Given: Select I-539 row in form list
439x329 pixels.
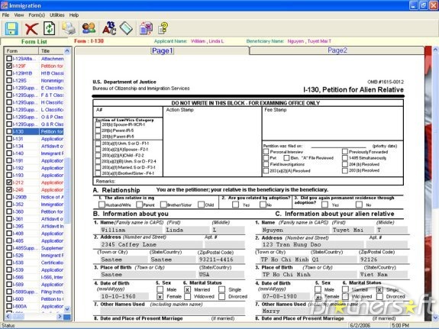Looking at the screenshot, I should point(35,269).
